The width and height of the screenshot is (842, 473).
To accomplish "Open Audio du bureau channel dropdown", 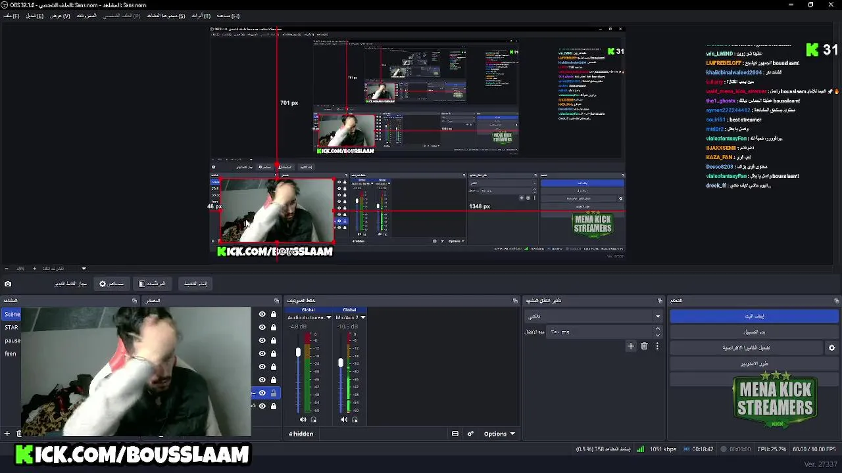I will (x=329, y=317).
